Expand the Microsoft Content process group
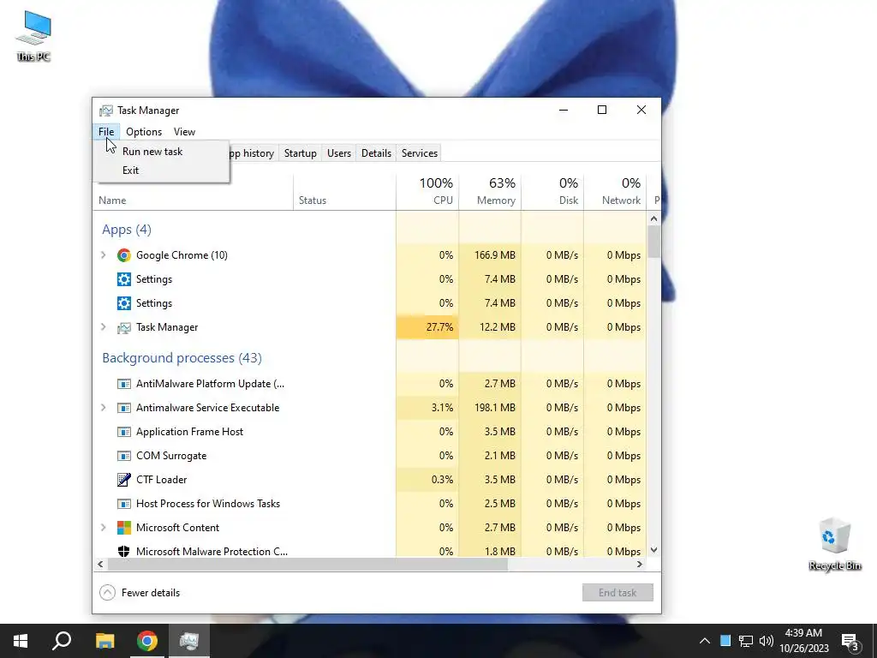Image resolution: width=877 pixels, height=658 pixels. (x=104, y=528)
